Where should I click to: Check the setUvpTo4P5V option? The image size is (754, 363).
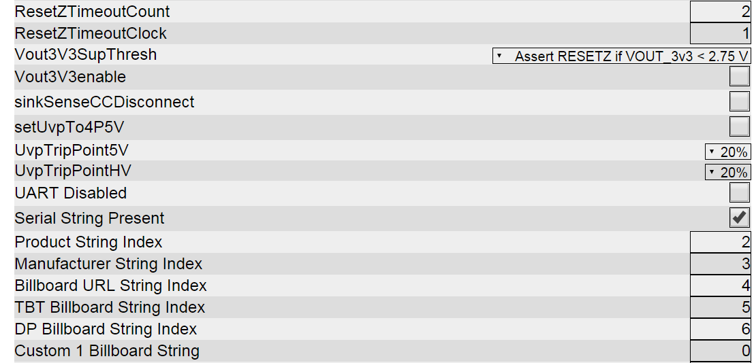(x=739, y=126)
